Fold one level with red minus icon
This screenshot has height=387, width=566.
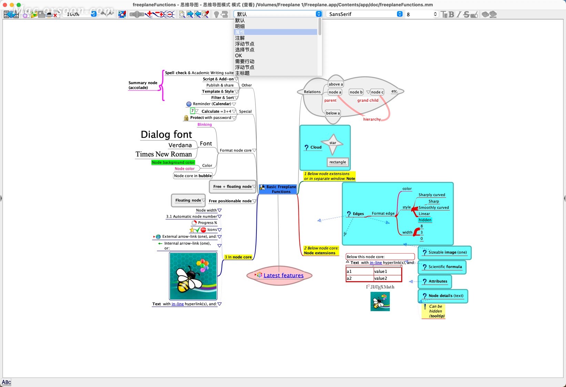coord(157,14)
